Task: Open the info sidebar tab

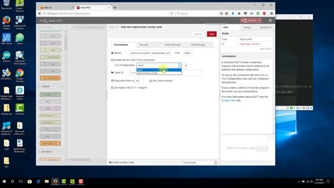Action: click(x=230, y=27)
